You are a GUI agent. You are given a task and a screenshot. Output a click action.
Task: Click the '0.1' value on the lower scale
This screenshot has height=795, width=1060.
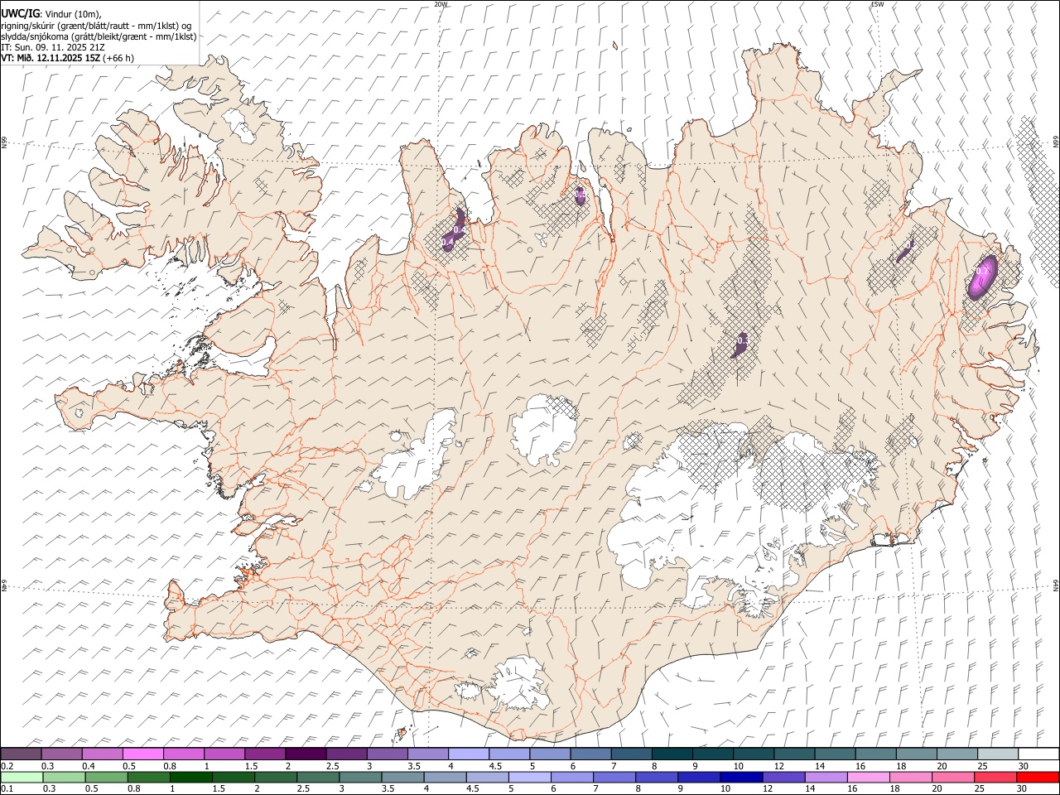[7, 788]
